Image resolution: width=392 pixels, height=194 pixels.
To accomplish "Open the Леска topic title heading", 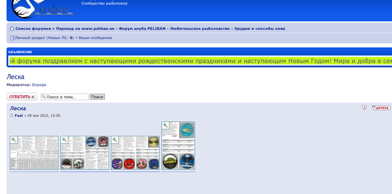I will 16,77.
